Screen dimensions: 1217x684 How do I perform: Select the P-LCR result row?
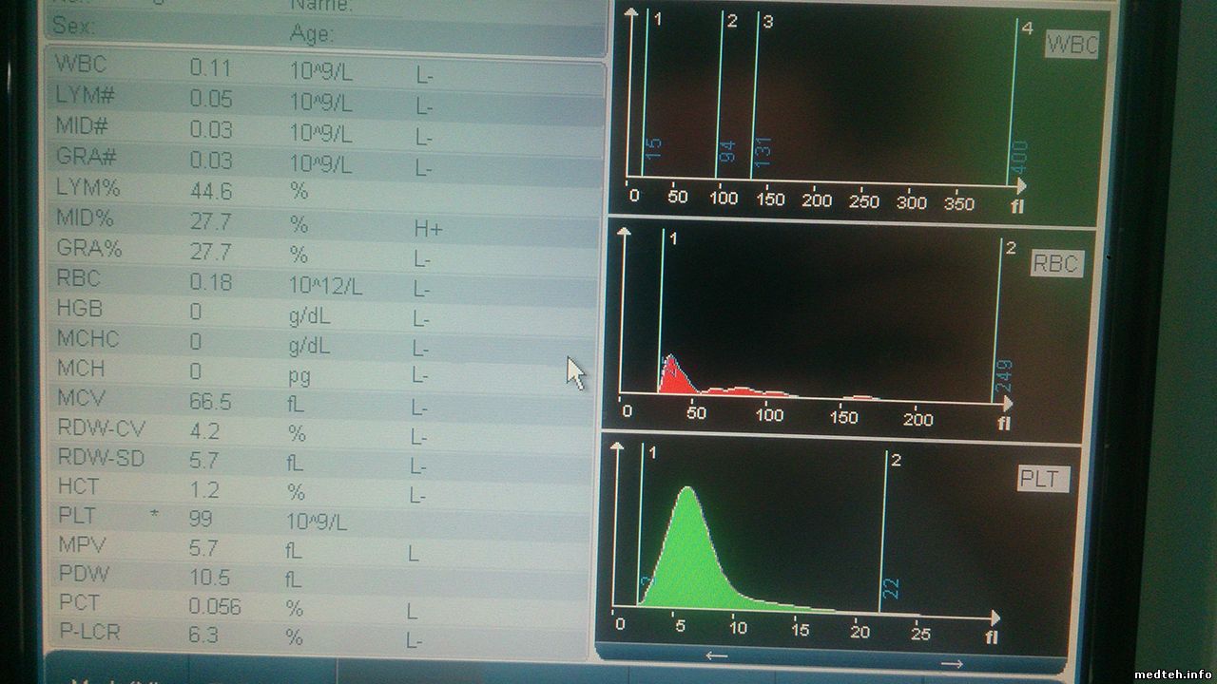point(323,635)
